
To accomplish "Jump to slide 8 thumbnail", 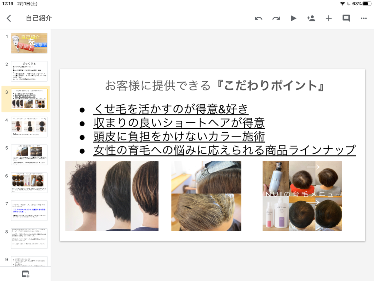I will (x=29, y=239).
